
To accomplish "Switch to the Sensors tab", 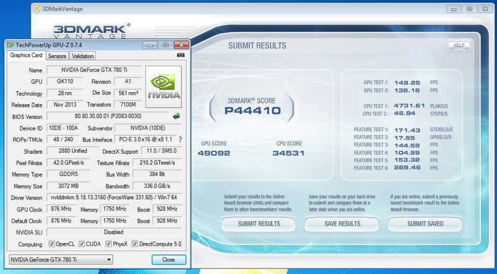I will pos(57,56).
